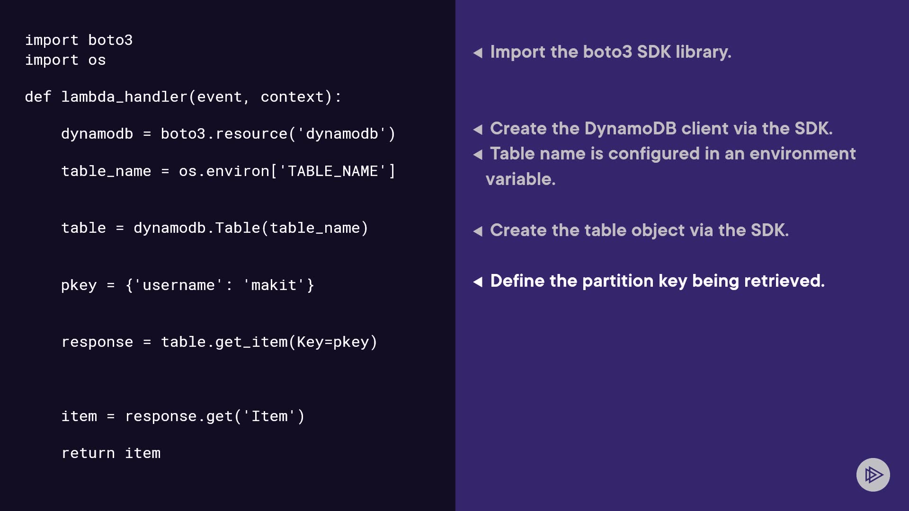
Task: Click the os.environ['TABLE_NAME'] code line
Action: (x=228, y=171)
